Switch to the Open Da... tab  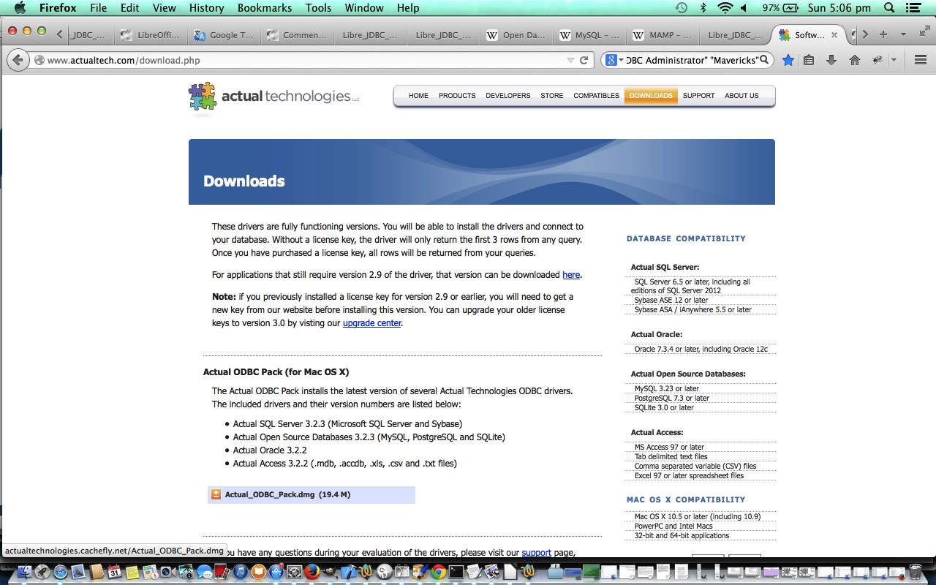[x=517, y=35]
